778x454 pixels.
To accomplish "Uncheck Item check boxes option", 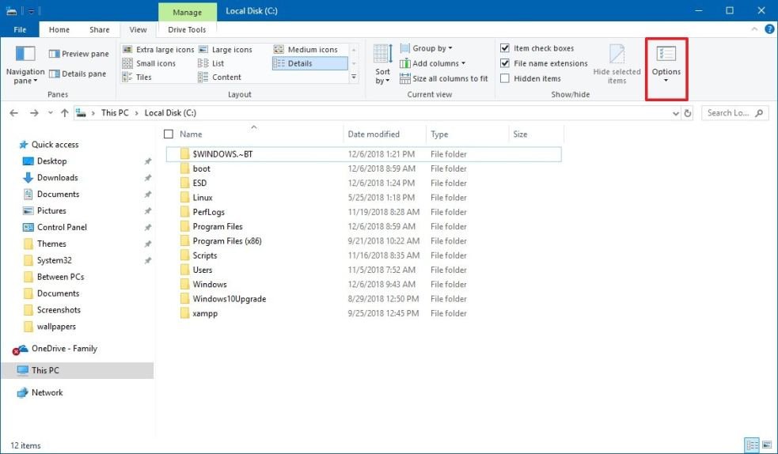I will 506,49.
